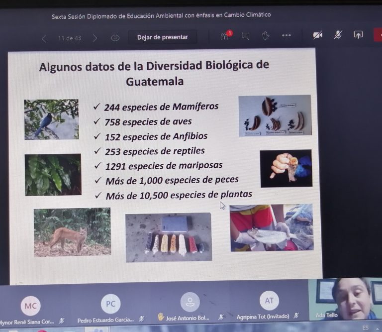Advance to next slide arrow
Screen dimensions: 382x332
click(x=95, y=38)
